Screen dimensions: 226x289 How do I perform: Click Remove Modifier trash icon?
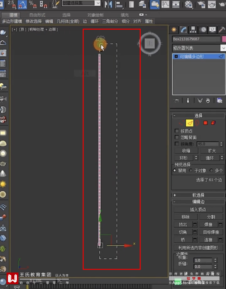pos(208,101)
